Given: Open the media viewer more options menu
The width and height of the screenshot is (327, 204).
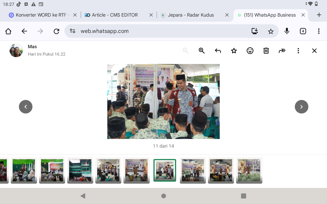Looking at the screenshot, I should (298, 51).
